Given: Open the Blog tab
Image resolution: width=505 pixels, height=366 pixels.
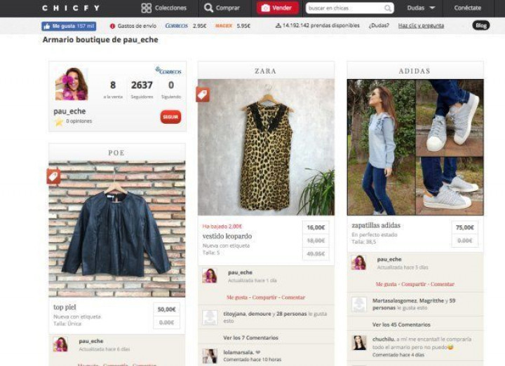Looking at the screenshot, I should [480, 26].
